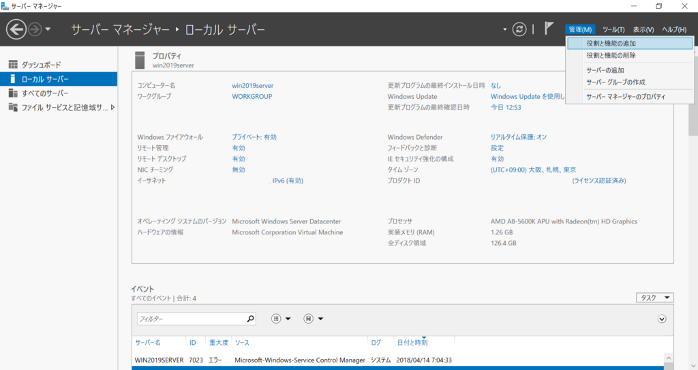Open the 管理(M) menu
Viewport: 698px width, 370px height.
point(580,29)
